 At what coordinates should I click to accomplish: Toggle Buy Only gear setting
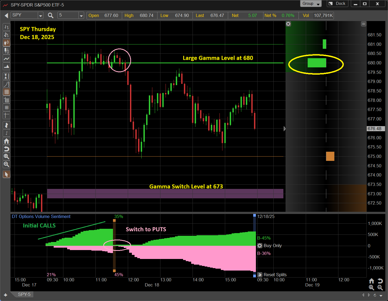click(x=260, y=245)
